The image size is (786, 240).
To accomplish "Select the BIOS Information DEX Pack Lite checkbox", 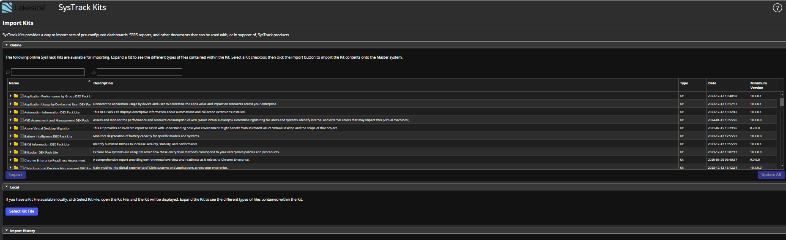I will click(x=22, y=144).
